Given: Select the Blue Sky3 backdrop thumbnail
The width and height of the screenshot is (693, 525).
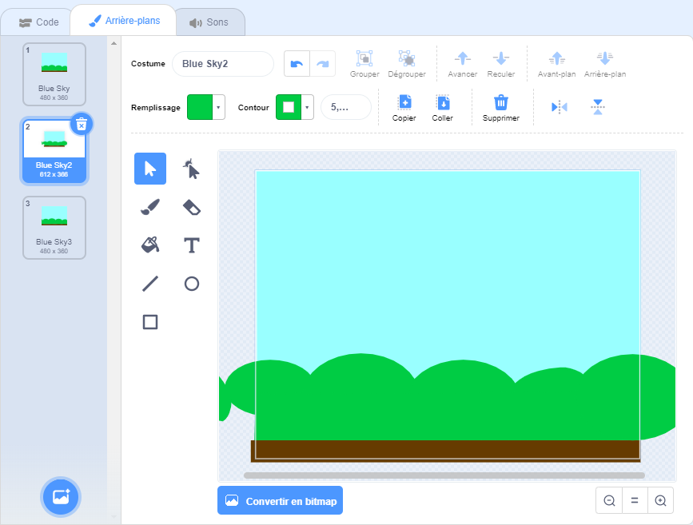Looking at the screenshot, I should [54, 228].
